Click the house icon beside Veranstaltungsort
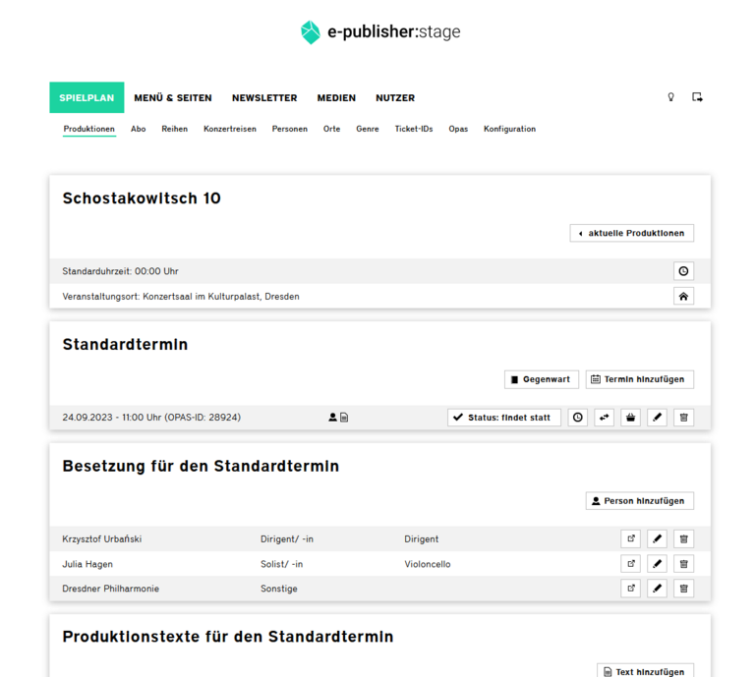The width and height of the screenshot is (755, 677). (683, 297)
